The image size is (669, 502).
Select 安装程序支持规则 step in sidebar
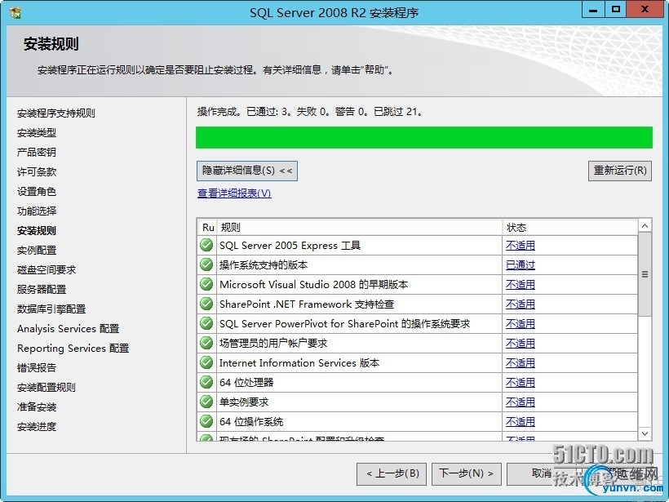pos(56,113)
